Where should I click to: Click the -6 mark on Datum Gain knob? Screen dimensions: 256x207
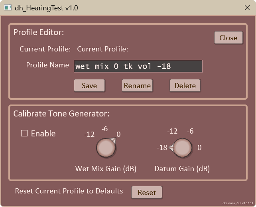[x=190, y=131]
